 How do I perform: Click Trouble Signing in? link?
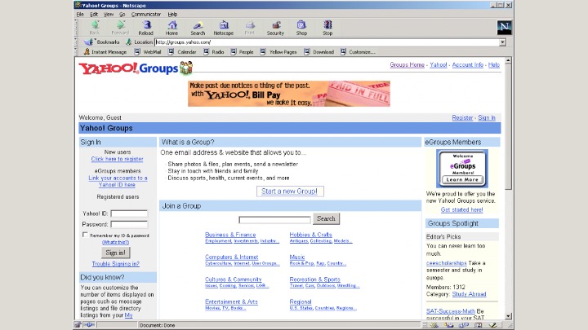[116, 264]
